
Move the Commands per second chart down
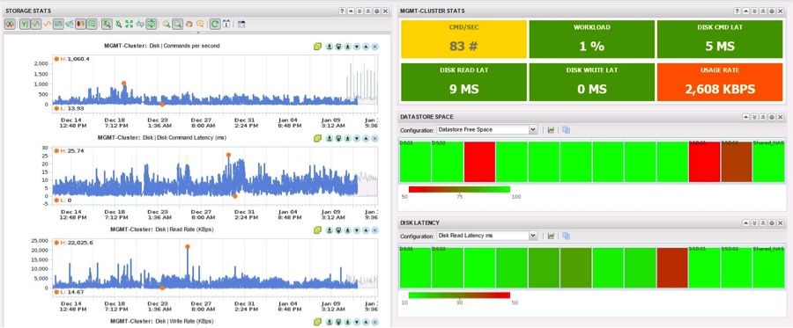pyautogui.click(x=357, y=47)
